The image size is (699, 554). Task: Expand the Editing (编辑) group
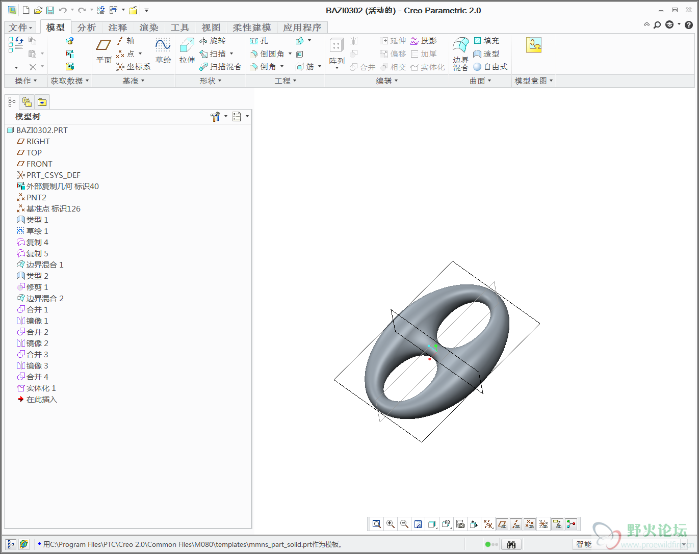click(387, 81)
